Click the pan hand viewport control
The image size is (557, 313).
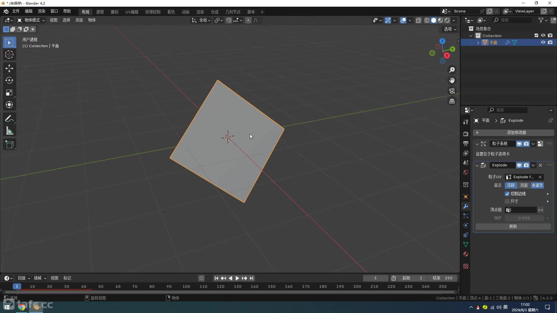click(x=452, y=80)
